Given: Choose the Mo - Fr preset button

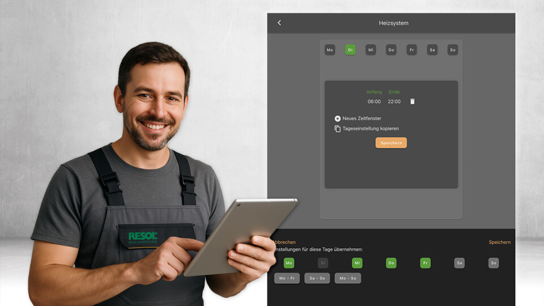Looking at the screenshot, I should coord(287,278).
